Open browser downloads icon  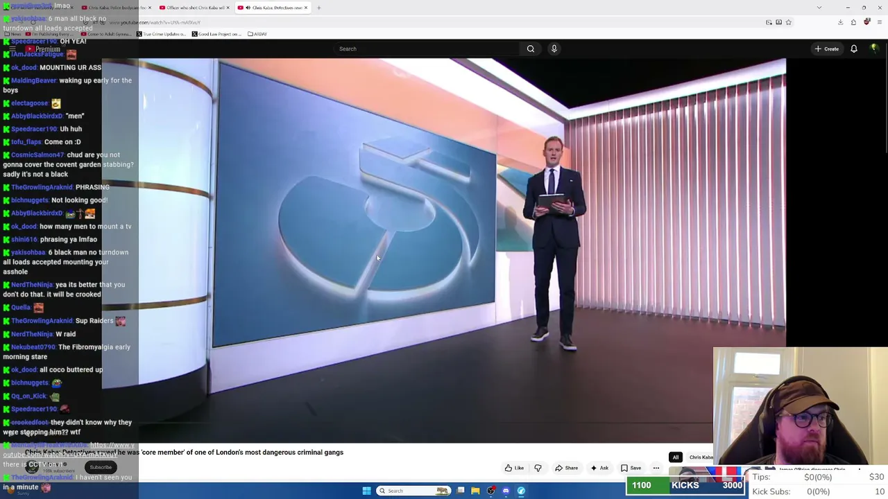840,22
